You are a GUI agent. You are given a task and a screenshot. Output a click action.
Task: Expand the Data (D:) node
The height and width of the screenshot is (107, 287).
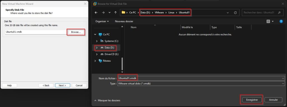pyautogui.click(x=97, y=48)
